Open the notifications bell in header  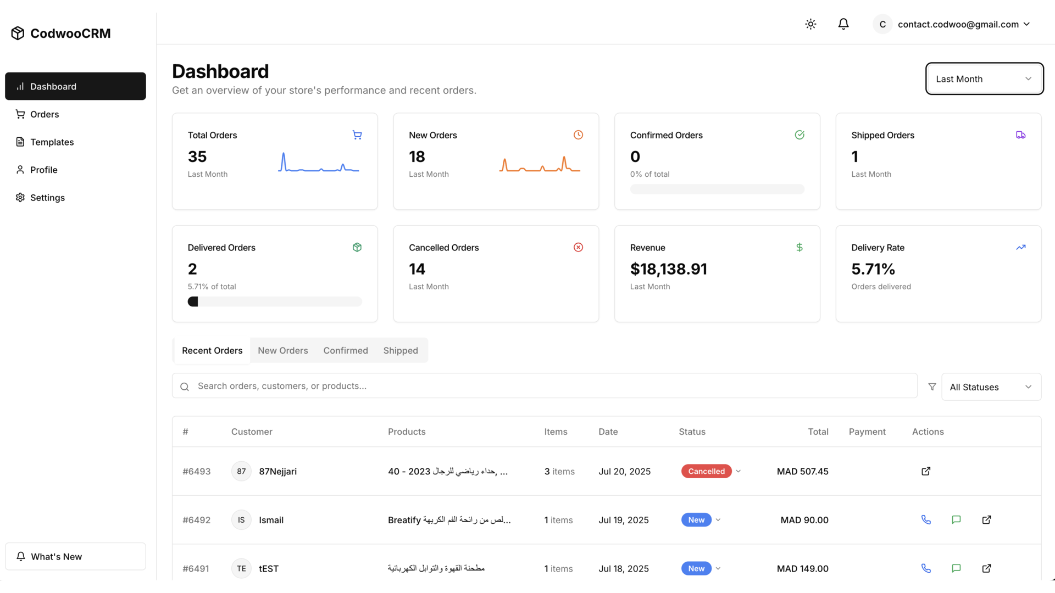click(843, 24)
